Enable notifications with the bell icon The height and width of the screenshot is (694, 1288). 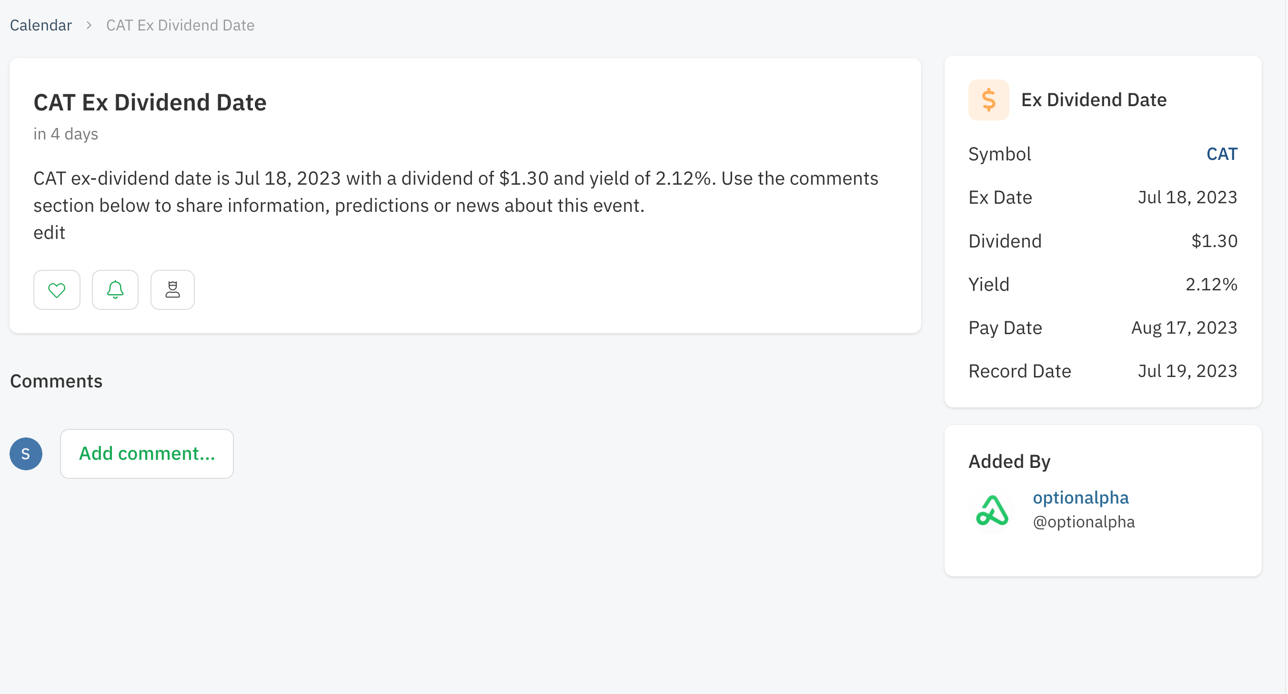click(x=114, y=290)
